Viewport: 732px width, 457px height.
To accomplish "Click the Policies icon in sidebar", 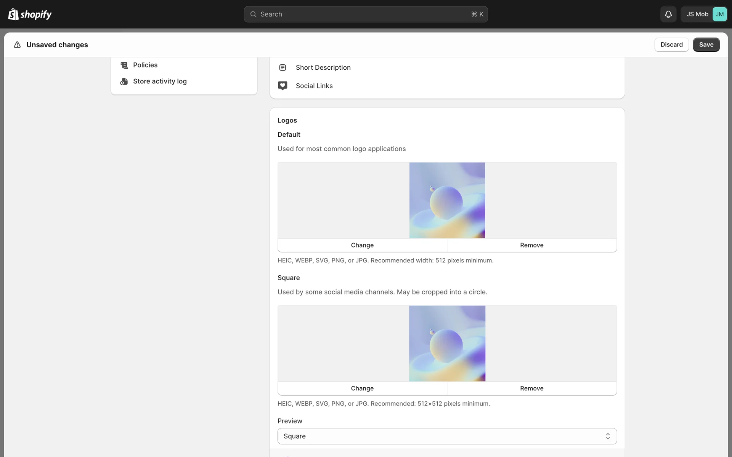I will point(124,65).
